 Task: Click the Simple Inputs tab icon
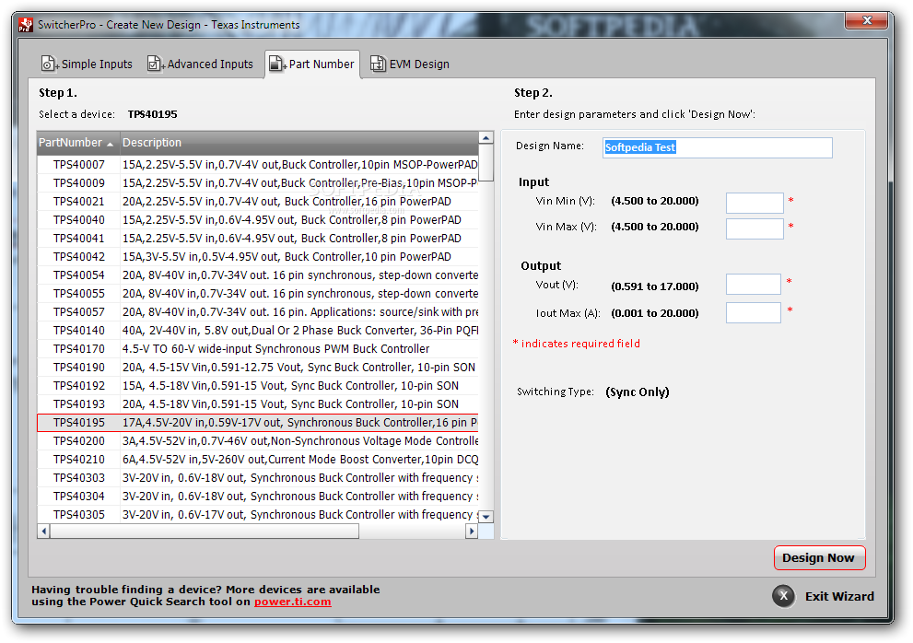pos(49,64)
